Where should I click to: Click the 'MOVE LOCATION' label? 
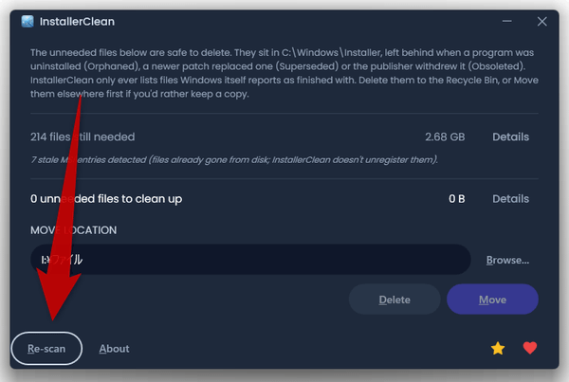74,230
